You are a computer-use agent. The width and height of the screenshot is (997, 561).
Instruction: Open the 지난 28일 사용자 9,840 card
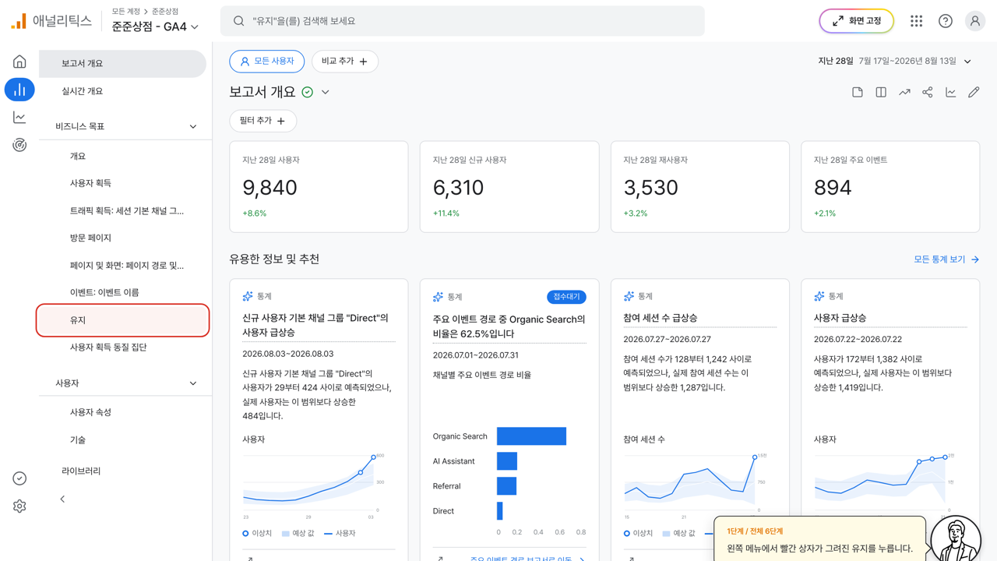(319, 187)
